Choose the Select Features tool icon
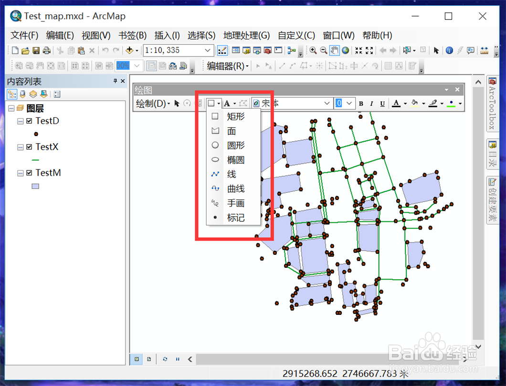Viewport: 506px width, 386px height. tap(407, 50)
